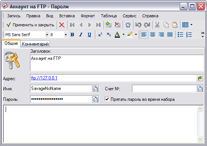The image size is (207, 146).
Task: Go to next record arrow
Action: tap(90, 25)
